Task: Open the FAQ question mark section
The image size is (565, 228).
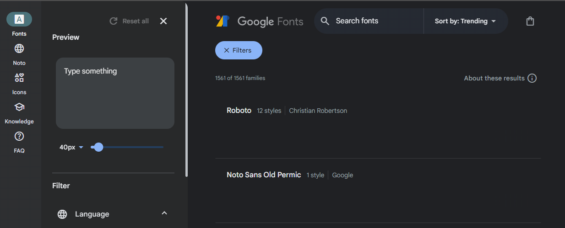Action: tap(19, 142)
